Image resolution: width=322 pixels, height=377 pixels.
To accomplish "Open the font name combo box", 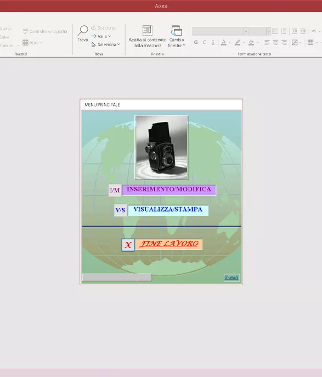I will [x=220, y=31].
